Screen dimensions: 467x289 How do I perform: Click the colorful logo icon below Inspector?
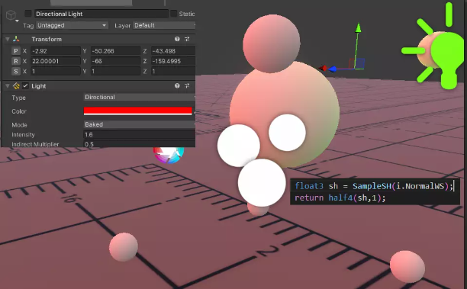[x=169, y=155]
